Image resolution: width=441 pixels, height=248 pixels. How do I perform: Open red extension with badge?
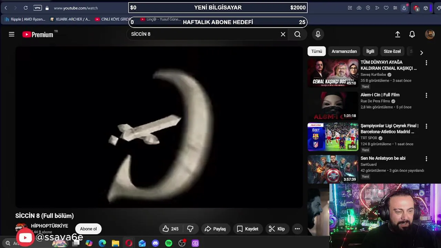(x=416, y=8)
